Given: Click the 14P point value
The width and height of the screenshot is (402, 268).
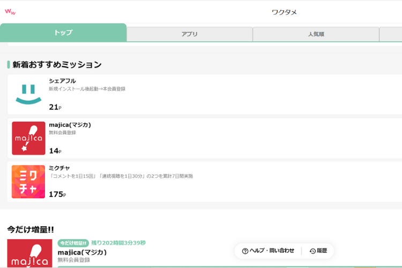Looking at the screenshot, I should click(55, 151).
